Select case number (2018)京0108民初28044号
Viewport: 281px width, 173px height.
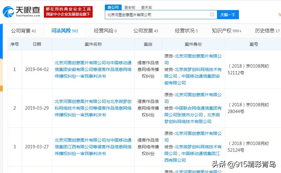(248, 108)
